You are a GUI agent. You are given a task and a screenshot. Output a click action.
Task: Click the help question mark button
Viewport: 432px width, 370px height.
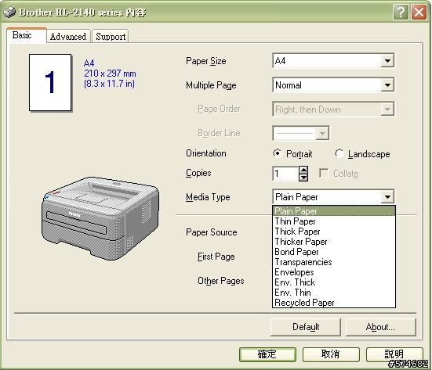(401, 12)
